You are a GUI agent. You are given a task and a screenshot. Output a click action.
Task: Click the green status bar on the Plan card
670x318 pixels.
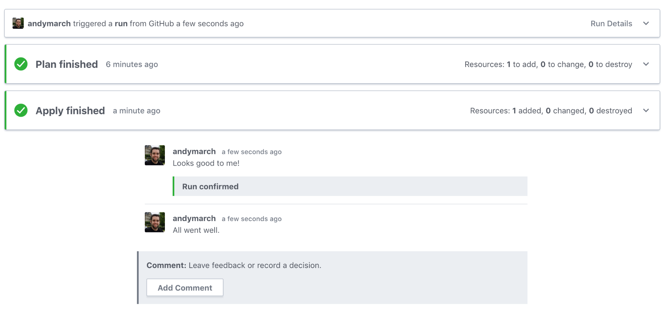(x=5, y=64)
